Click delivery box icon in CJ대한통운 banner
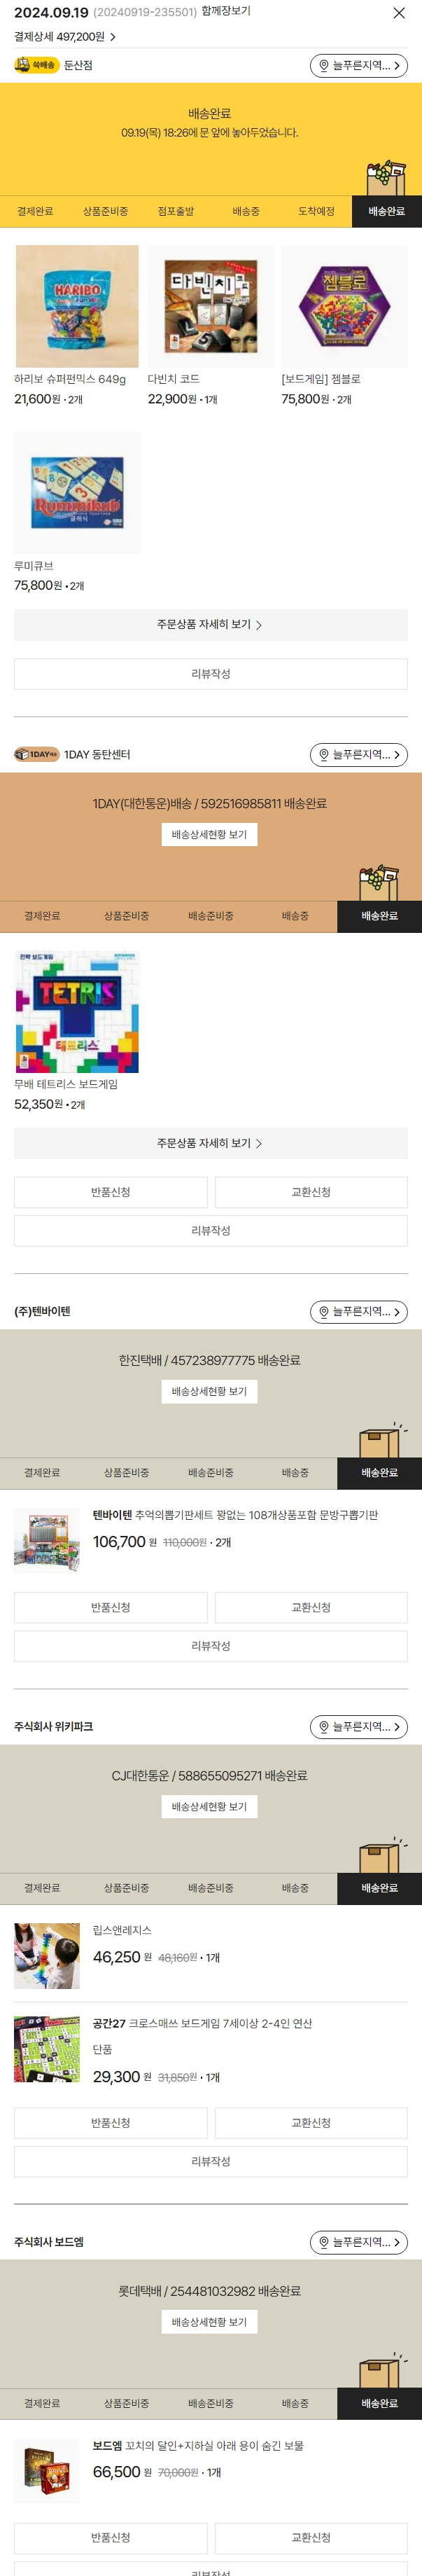The image size is (422, 2576). pyautogui.click(x=381, y=1854)
